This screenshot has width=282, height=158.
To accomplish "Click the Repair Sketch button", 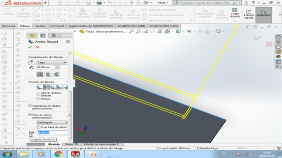I will click(x=221, y=14).
